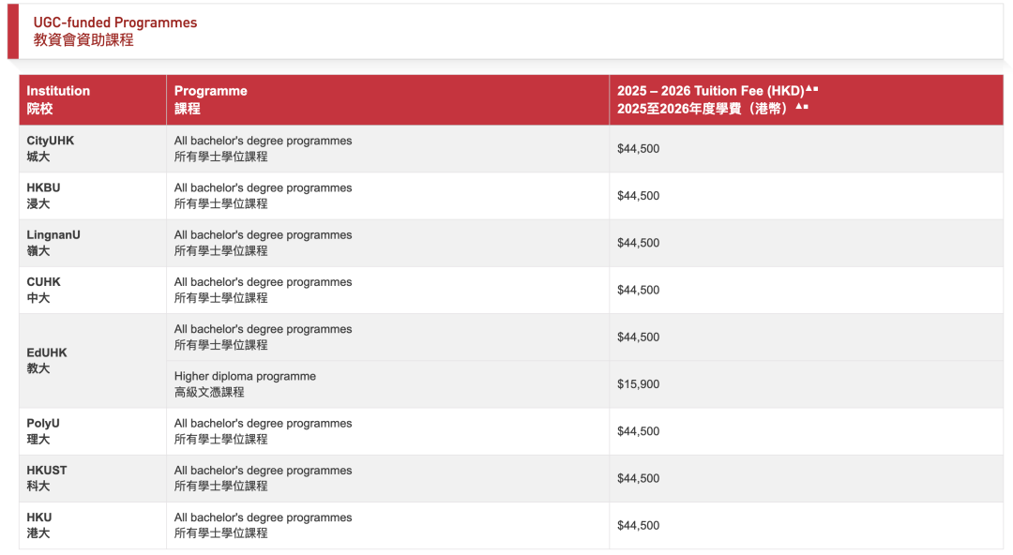Image resolution: width=1013 pixels, height=555 pixels.
Task: Click CityUHK's All bachelor's degree programmes cell
Action: [387, 149]
